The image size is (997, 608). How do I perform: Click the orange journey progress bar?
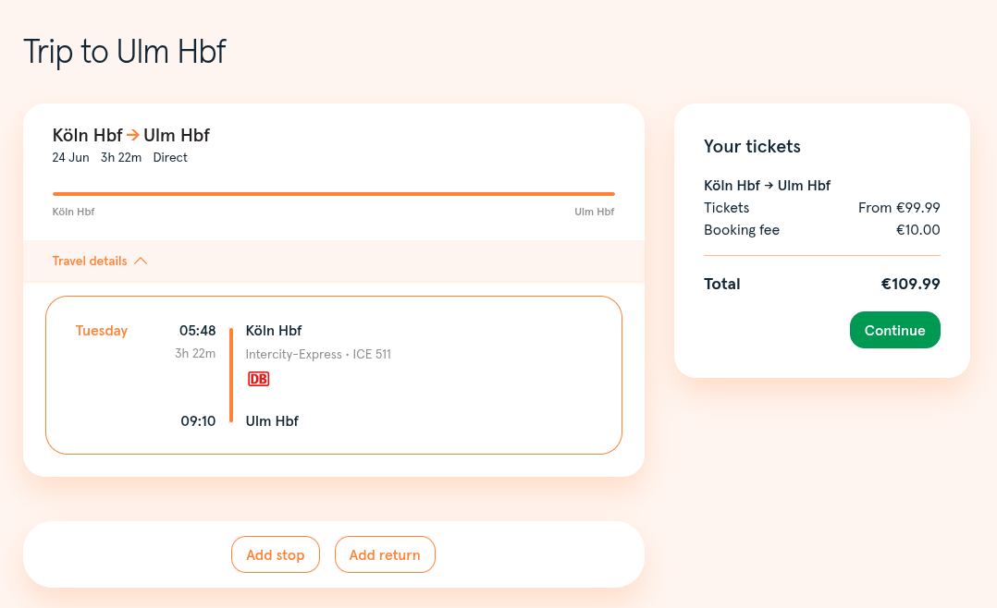click(x=334, y=194)
